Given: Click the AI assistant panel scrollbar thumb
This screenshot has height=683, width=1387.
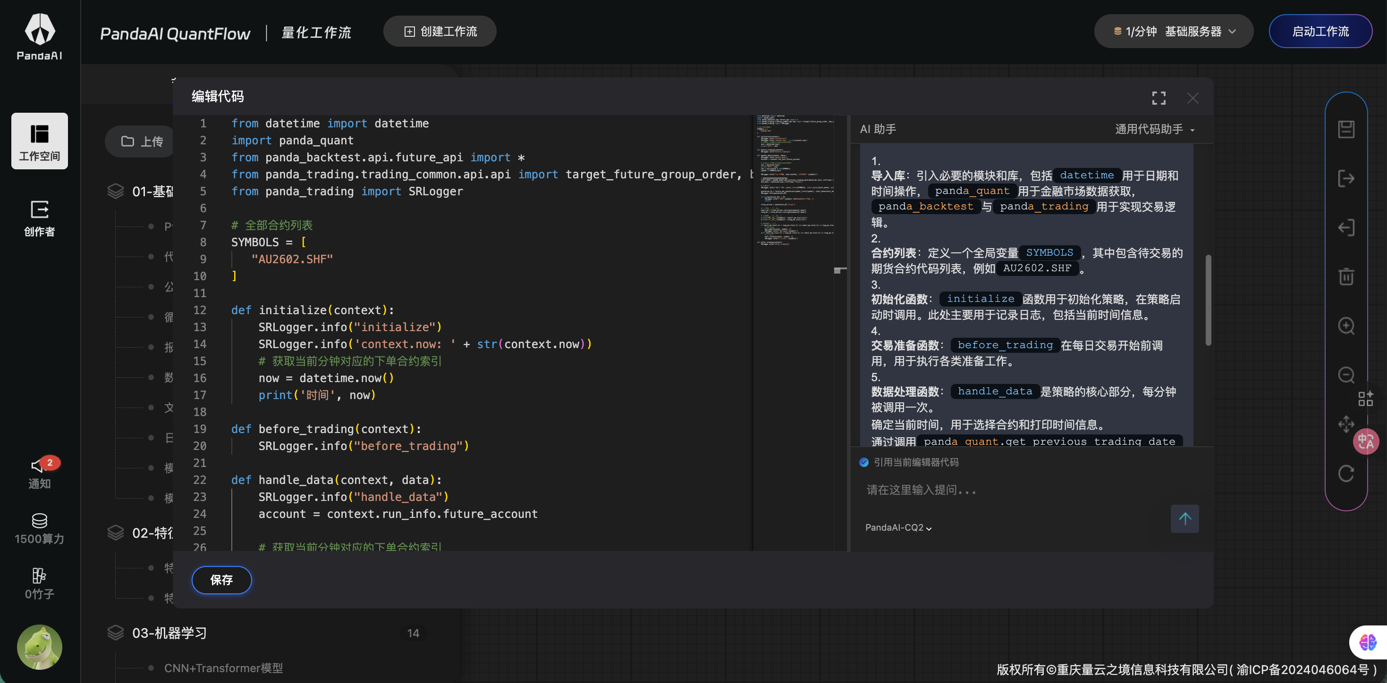Looking at the screenshot, I should click(1208, 300).
